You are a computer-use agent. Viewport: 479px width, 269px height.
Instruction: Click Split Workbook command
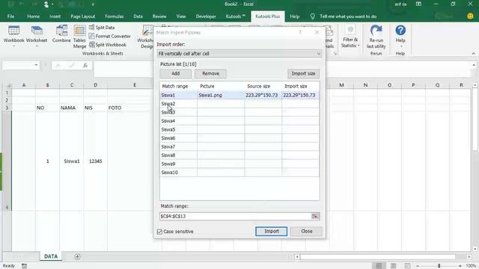pyautogui.click(x=108, y=45)
